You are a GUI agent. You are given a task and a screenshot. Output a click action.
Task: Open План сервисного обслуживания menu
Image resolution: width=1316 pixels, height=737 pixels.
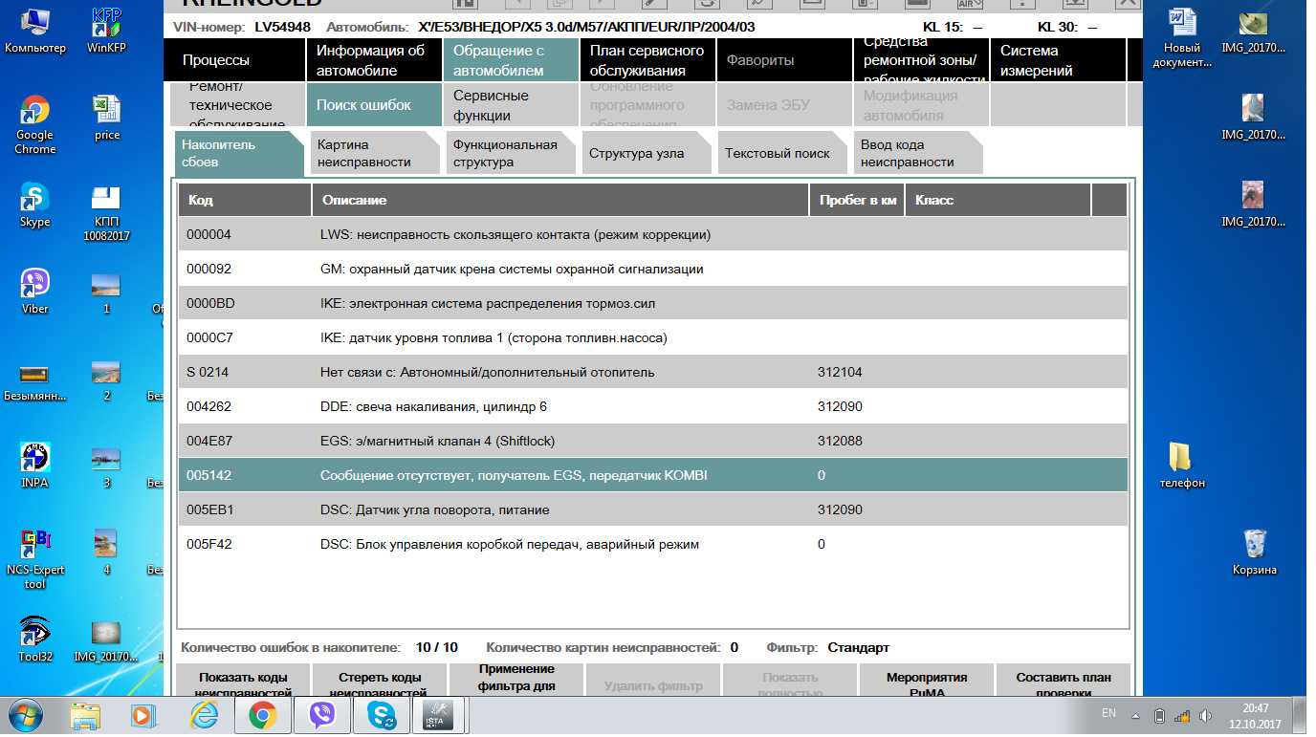click(647, 60)
